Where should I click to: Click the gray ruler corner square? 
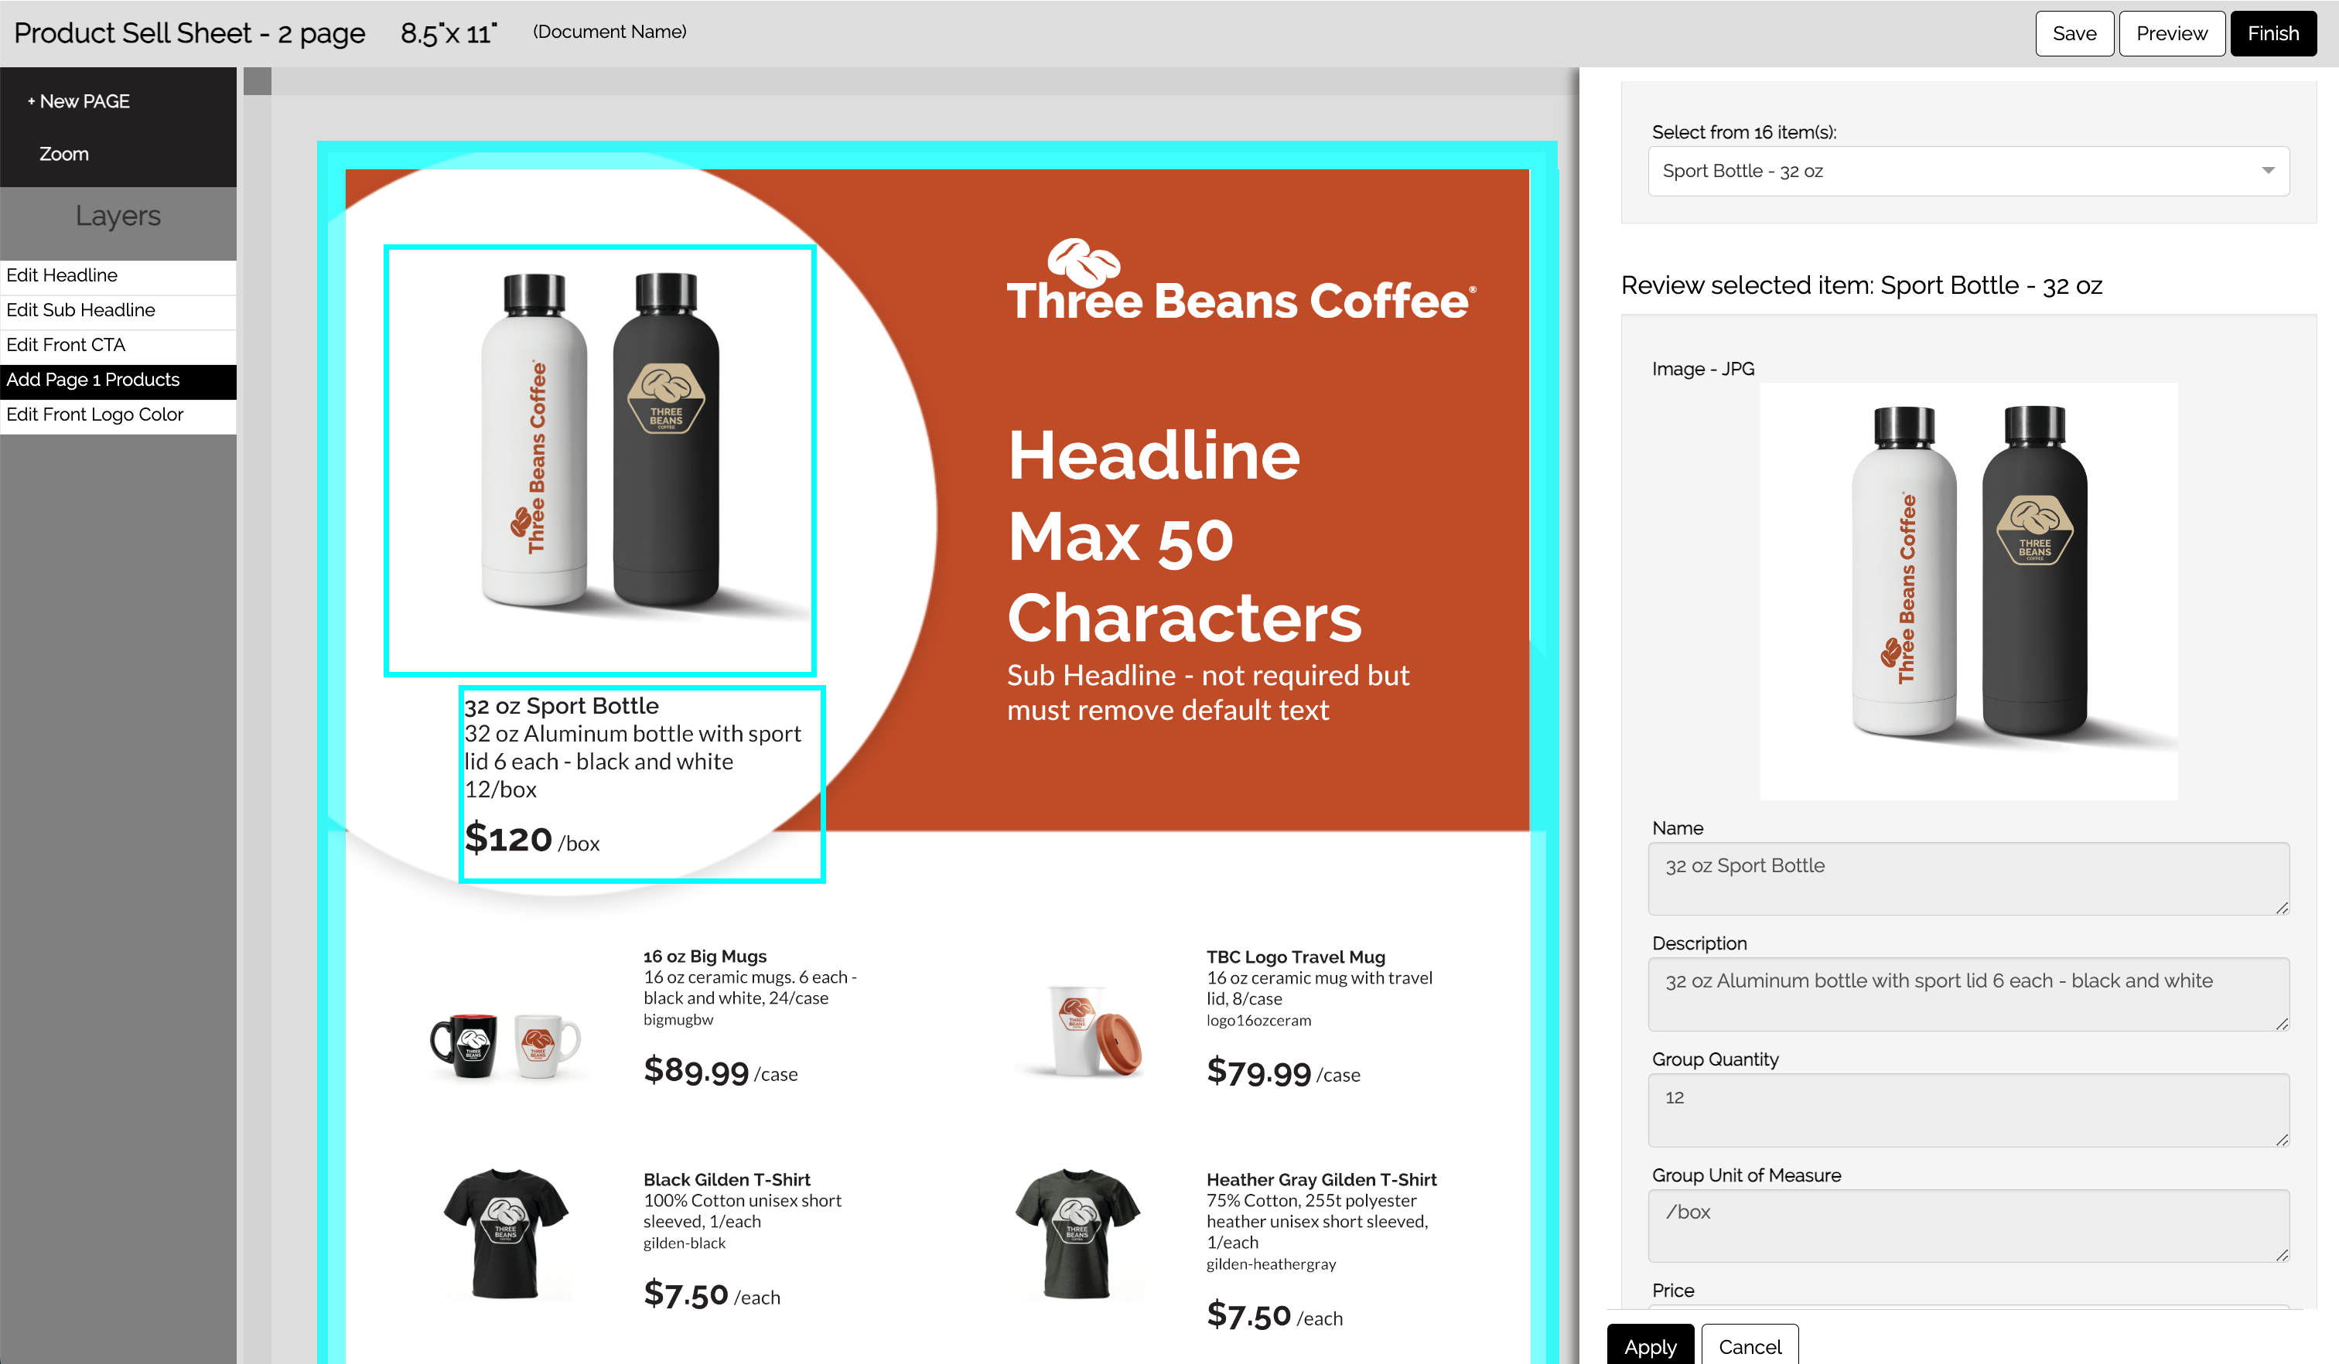click(x=257, y=80)
